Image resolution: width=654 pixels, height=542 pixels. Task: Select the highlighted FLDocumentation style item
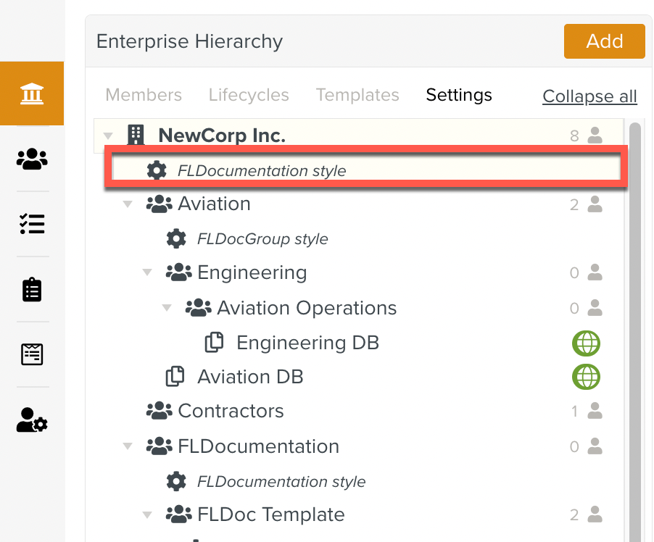click(262, 171)
